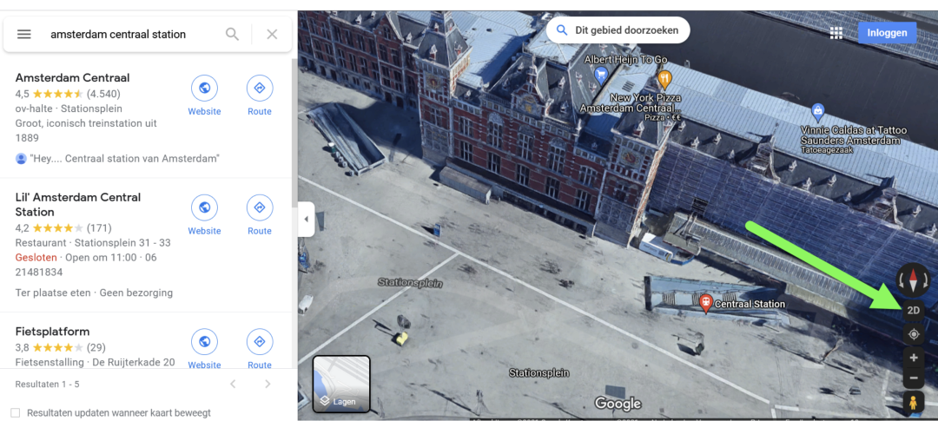Collapse the side panel with the arrow

coord(307,220)
